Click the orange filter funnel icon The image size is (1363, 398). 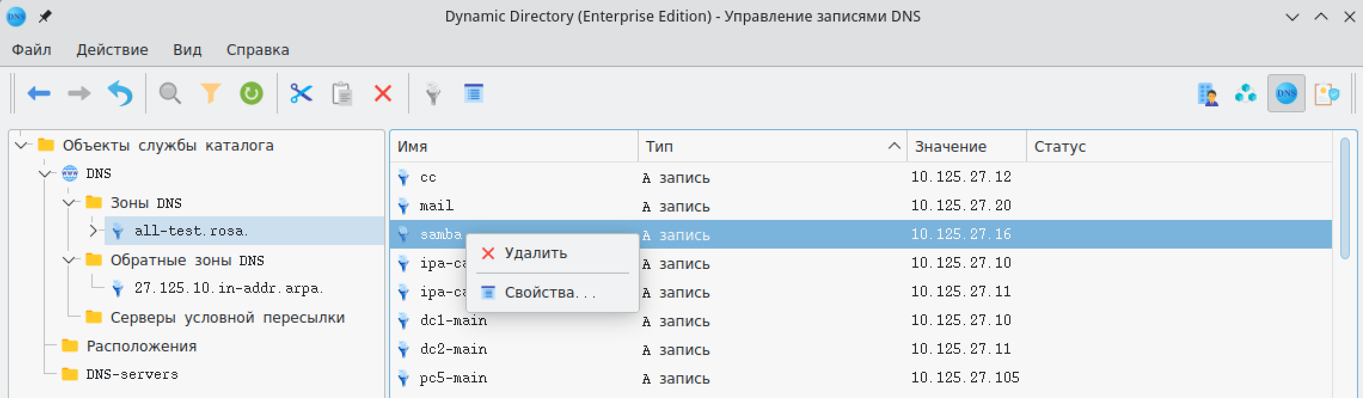pyautogui.click(x=210, y=94)
